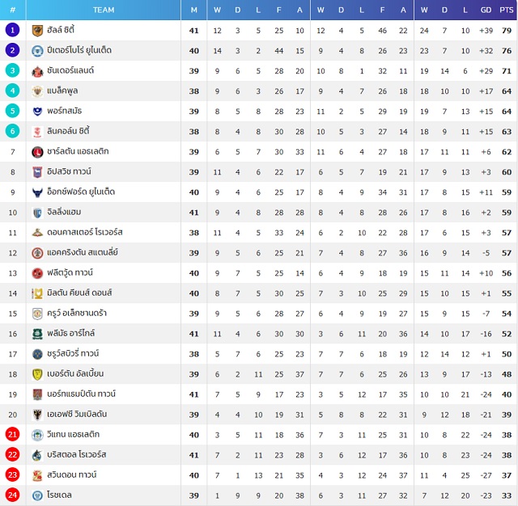This screenshot has width=518, height=506.
Task: Click the Burton Albion yellow crest icon
Action: 37,374
